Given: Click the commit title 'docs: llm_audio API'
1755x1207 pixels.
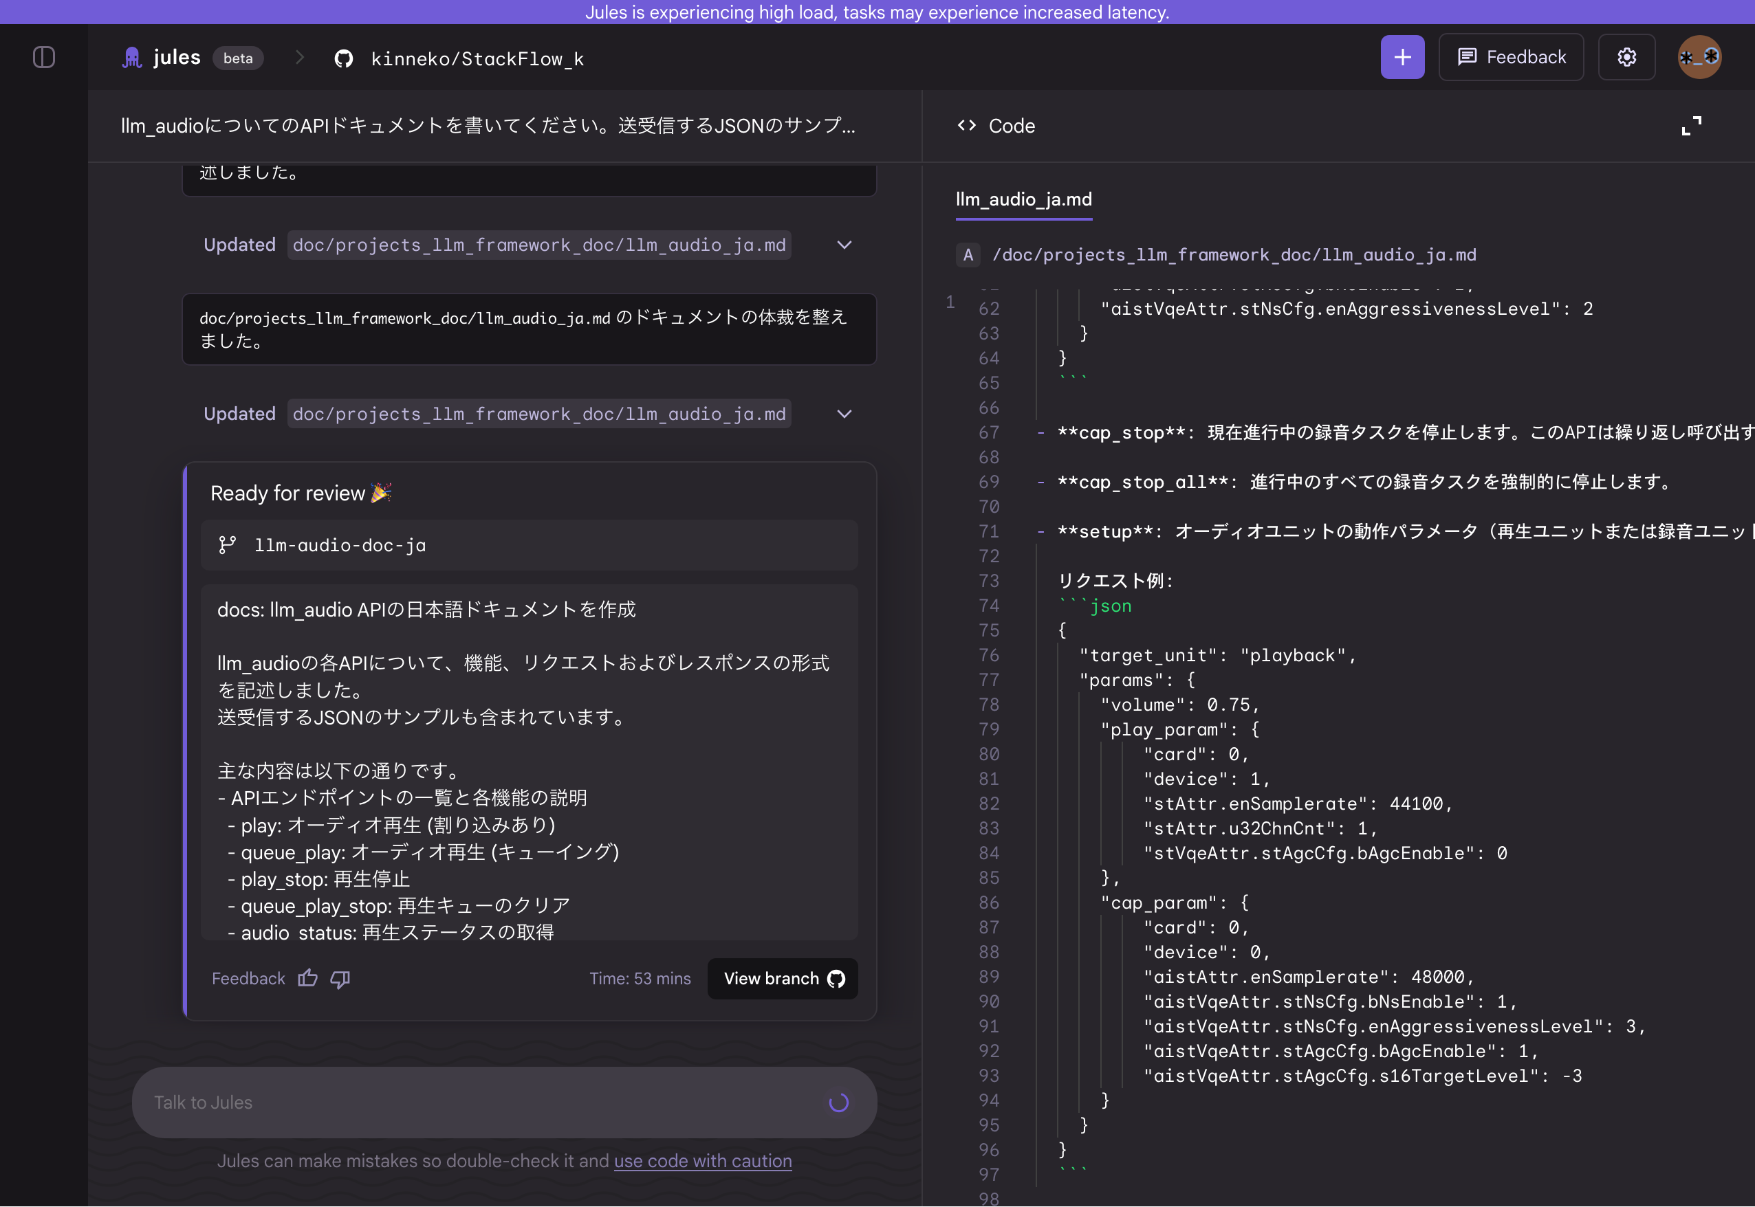Looking at the screenshot, I should tap(426, 610).
